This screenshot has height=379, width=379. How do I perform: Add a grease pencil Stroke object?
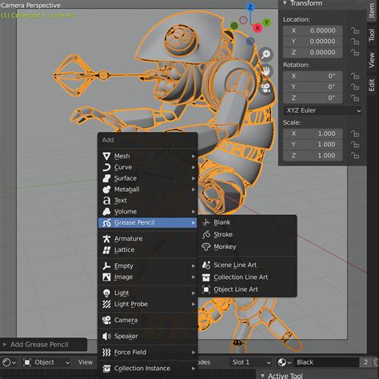[x=248, y=234]
